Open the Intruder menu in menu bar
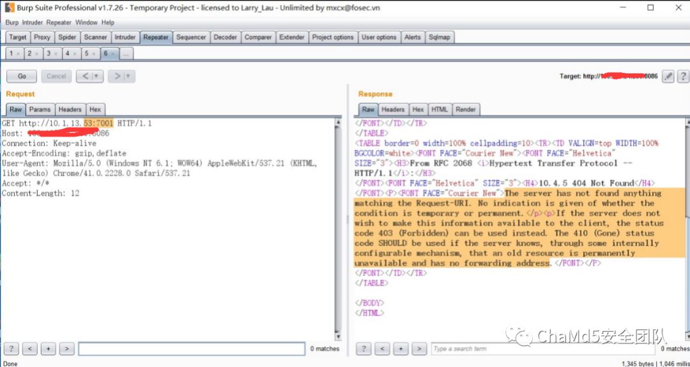Image resolution: width=690 pixels, height=367 pixels. coord(33,22)
